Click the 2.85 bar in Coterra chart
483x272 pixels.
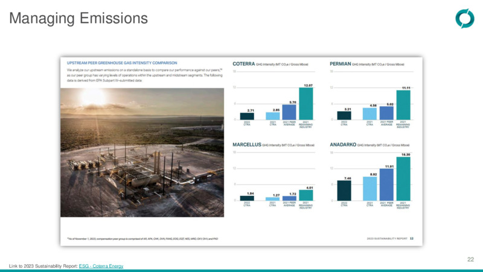pyautogui.click(x=273, y=116)
